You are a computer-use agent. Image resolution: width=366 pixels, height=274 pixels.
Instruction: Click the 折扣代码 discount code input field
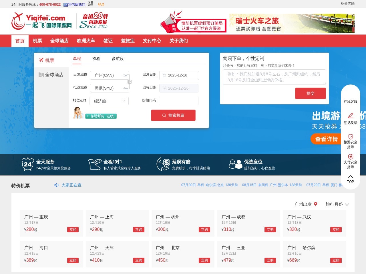coord(179,101)
